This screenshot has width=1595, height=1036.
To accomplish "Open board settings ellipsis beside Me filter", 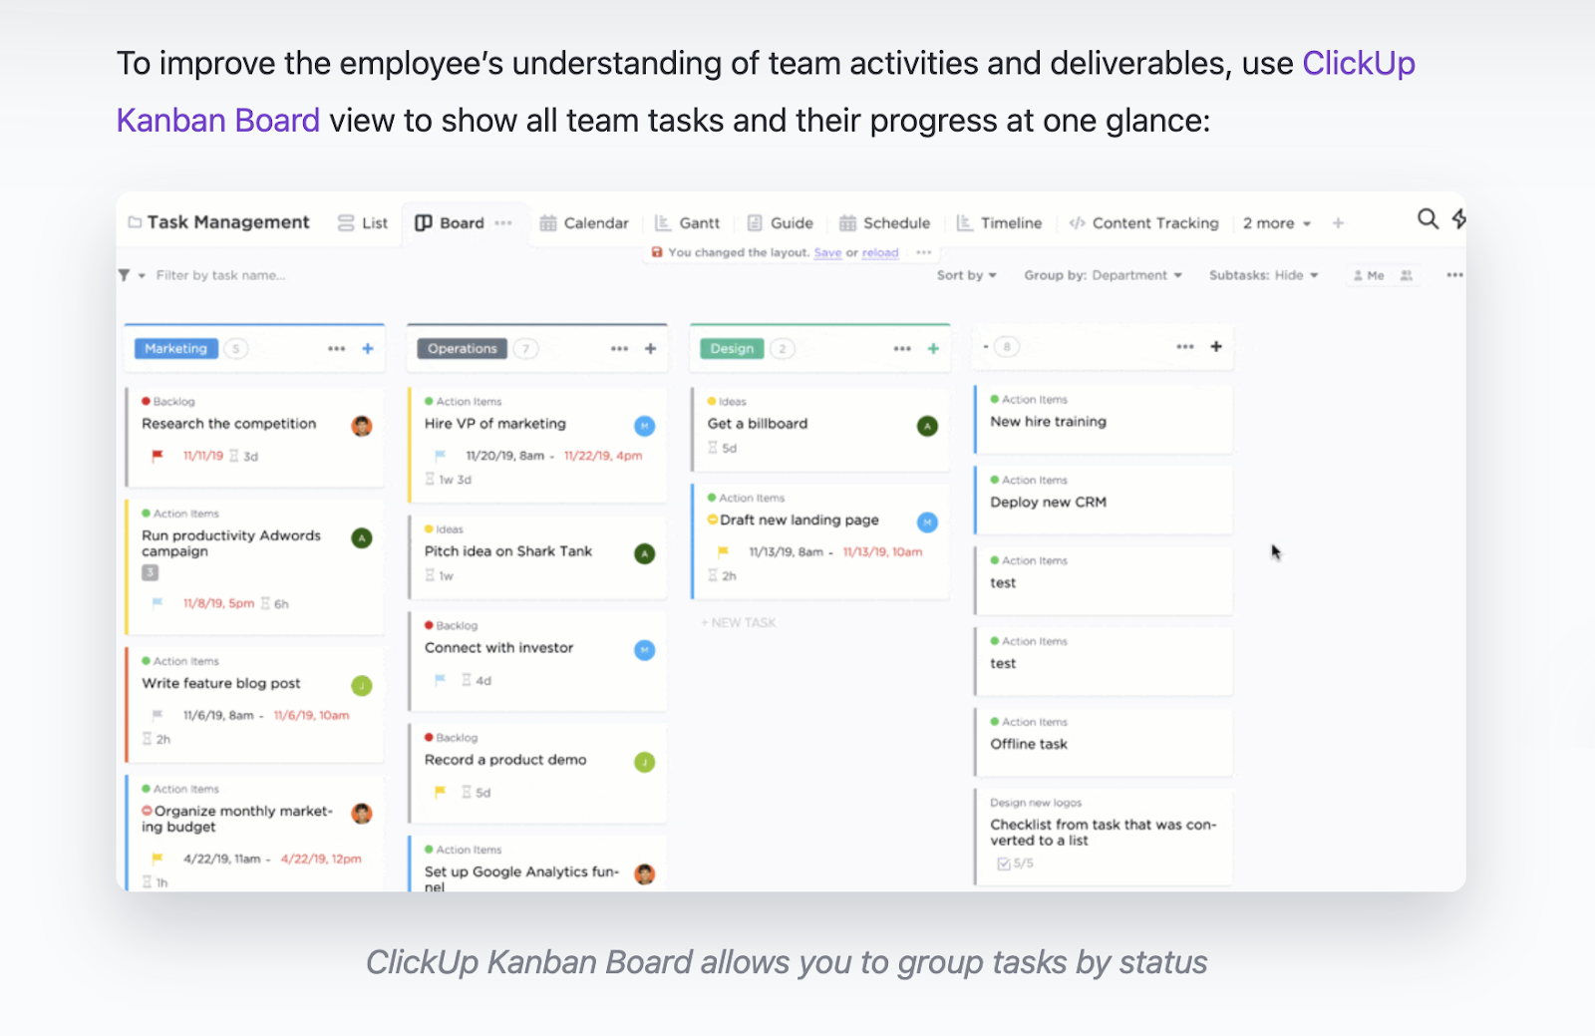I will pyautogui.click(x=1454, y=275).
